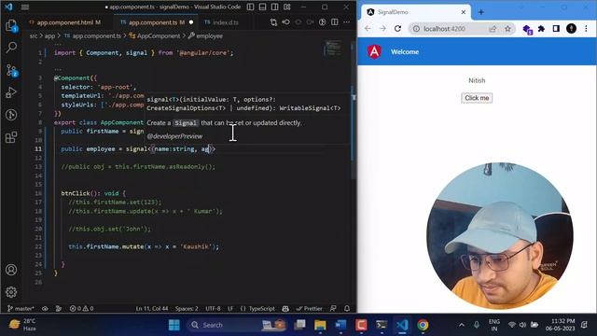Open the GitLens icon in activity bar
The height and width of the screenshot is (336, 597).
pos(11,115)
